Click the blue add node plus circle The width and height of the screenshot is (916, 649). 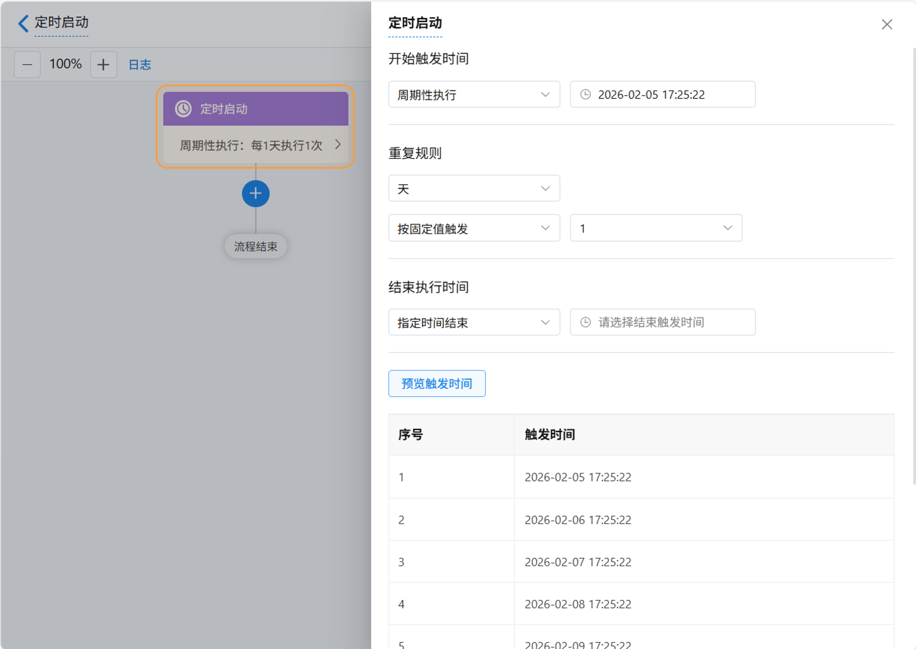tap(255, 194)
